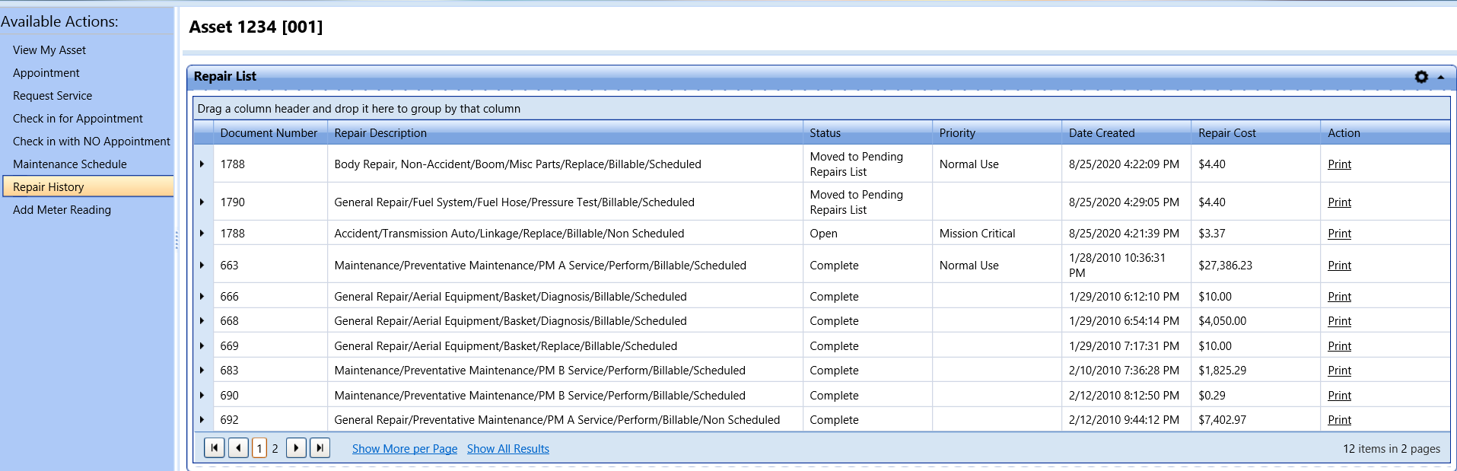Sort by the Date Created column header

point(1126,132)
